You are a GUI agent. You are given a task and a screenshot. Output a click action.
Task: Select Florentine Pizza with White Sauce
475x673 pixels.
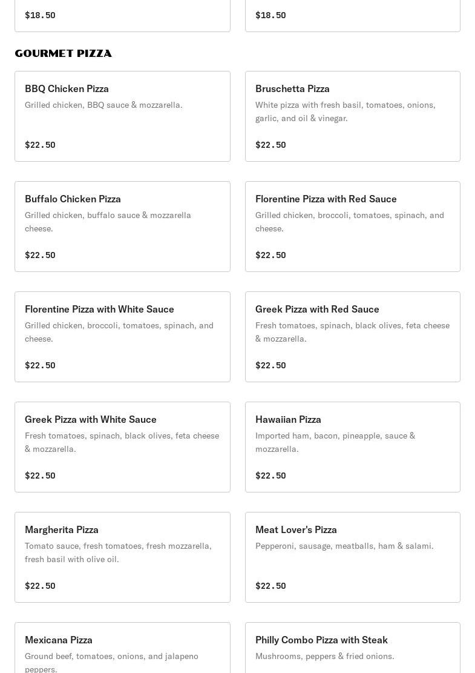click(122, 337)
